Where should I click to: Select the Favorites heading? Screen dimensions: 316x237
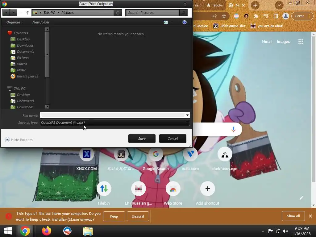pyautogui.click(x=18, y=33)
